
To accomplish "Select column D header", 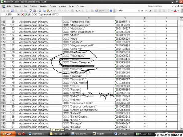I will [x=125, y=18].
